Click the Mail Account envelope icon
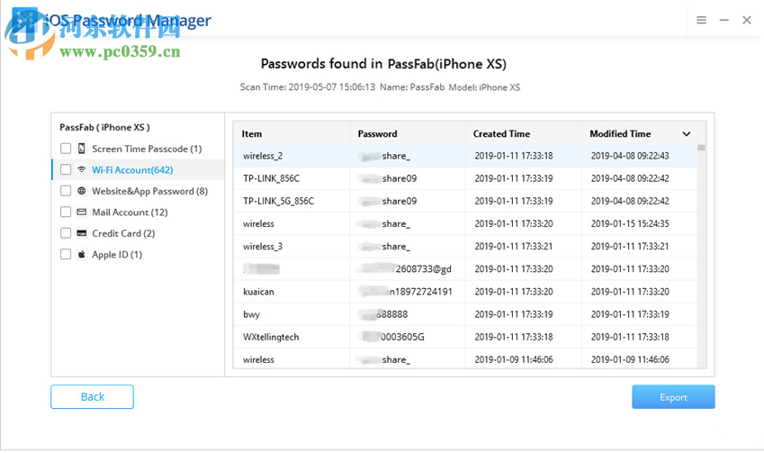This screenshot has width=764, height=453. click(x=81, y=212)
